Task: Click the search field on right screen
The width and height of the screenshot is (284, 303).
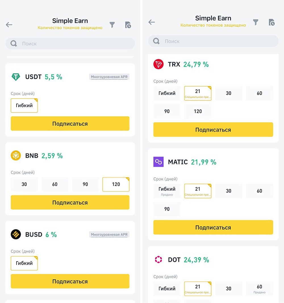Action: point(213,41)
